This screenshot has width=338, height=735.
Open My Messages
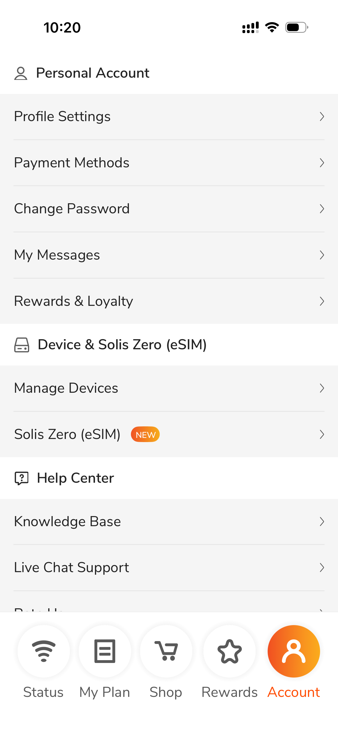169,255
